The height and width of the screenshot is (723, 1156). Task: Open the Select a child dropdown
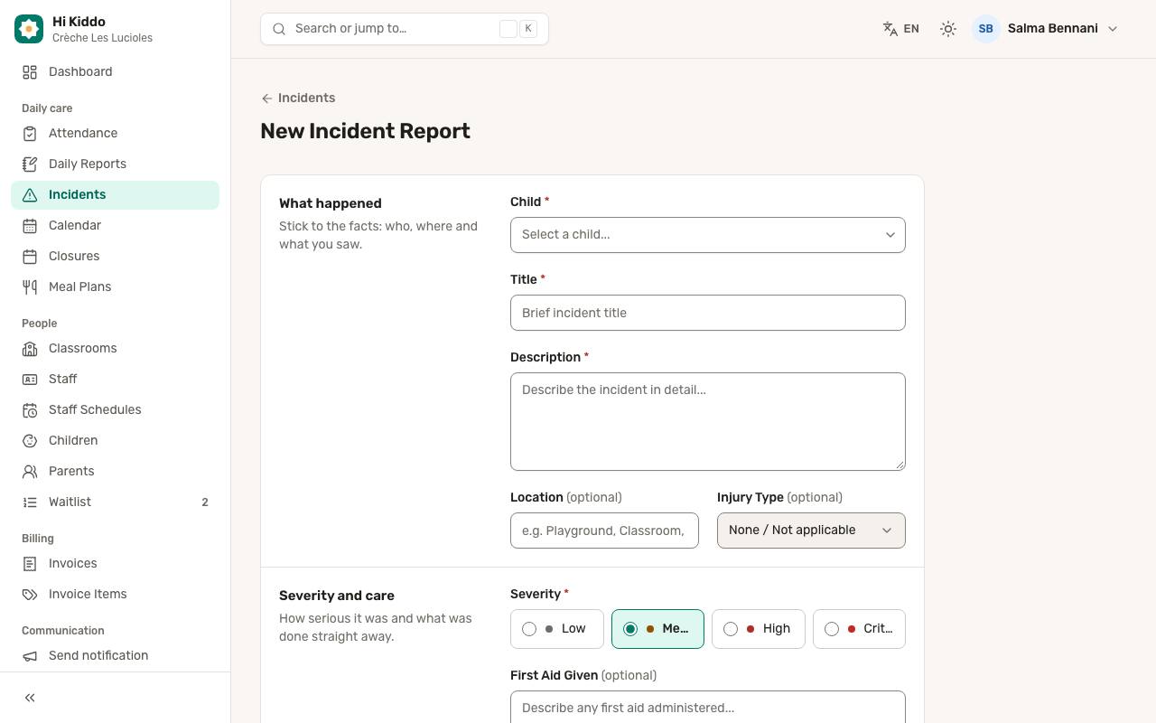tap(708, 235)
